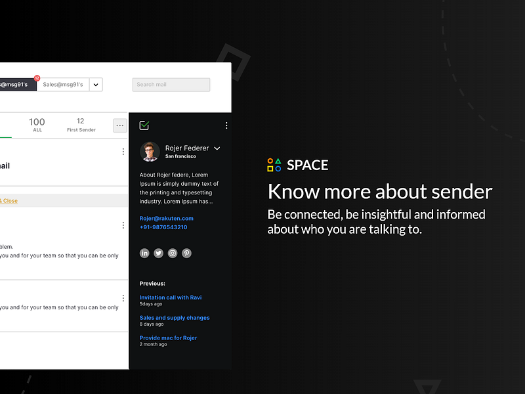Open the Instagram icon for Rojer Federer
Image resolution: width=525 pixels, height=394 pixels.
click(x=172, y=253)
